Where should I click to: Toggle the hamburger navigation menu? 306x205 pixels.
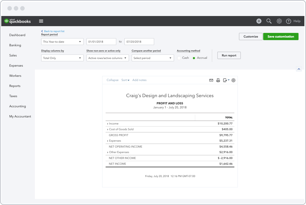coord(41,21)
